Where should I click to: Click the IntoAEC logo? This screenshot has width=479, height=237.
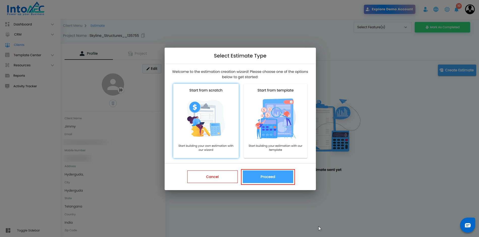pyautogui.click(x=25, y=9)
